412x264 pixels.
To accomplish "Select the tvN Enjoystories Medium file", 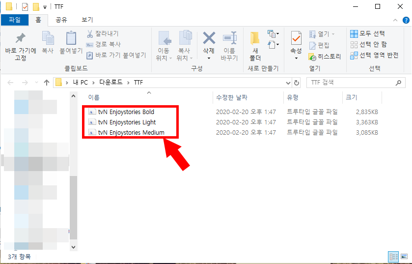I will click(131, 133).
